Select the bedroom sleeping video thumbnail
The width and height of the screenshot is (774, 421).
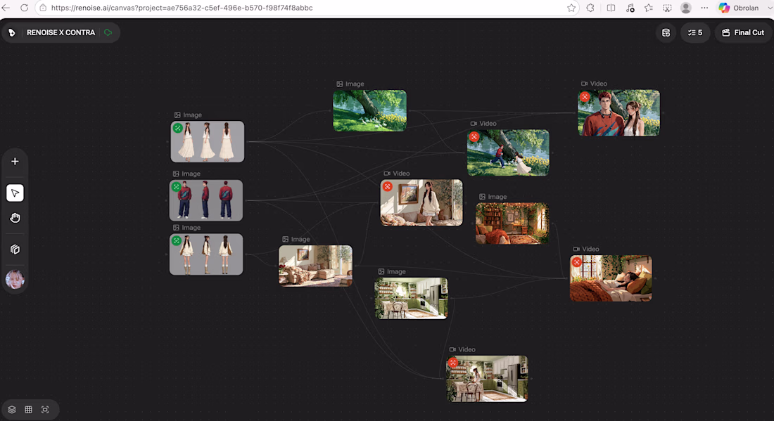point(611,278)
